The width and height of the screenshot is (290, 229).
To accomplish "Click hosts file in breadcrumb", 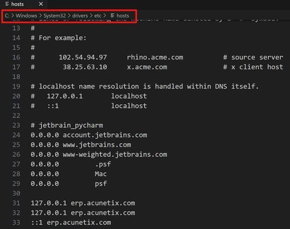I will click(x=123, y=15).
